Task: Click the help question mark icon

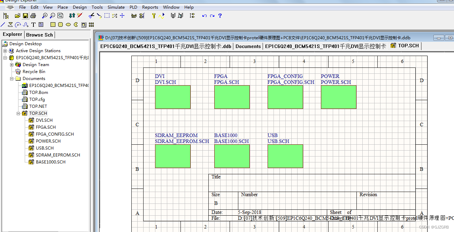Action: [x=220, y=15]
